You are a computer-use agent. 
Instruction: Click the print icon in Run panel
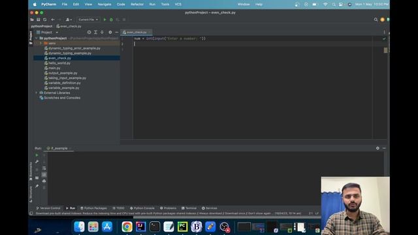click(x=44, y=181)
